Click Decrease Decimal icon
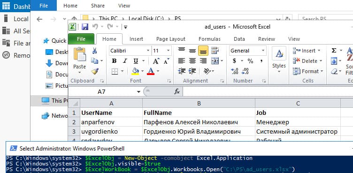The width and height of the screenshot is (353, 173). point(245,71)
